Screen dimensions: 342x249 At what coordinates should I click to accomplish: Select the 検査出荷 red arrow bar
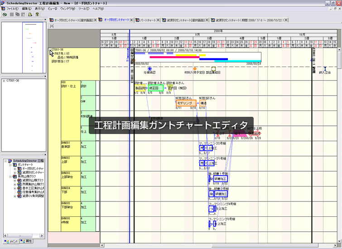click(x=254, y=133)
